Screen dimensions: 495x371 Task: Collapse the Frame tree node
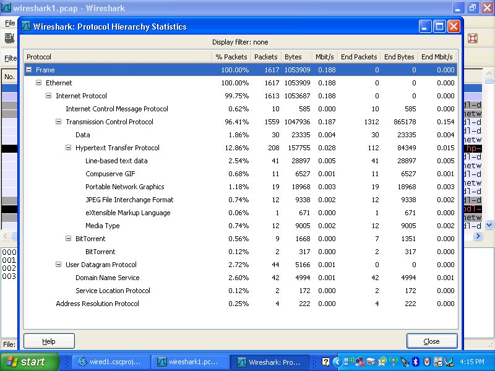point(29,70)
